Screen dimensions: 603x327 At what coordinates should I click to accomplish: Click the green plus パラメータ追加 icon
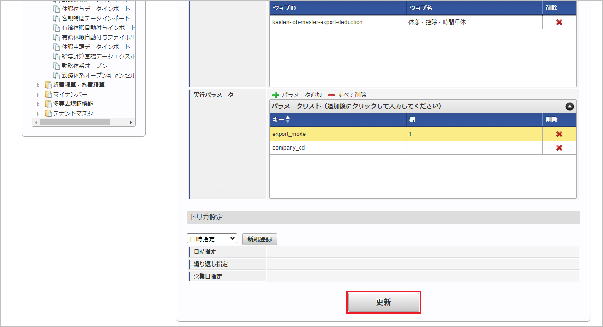[x=276, y=95]
